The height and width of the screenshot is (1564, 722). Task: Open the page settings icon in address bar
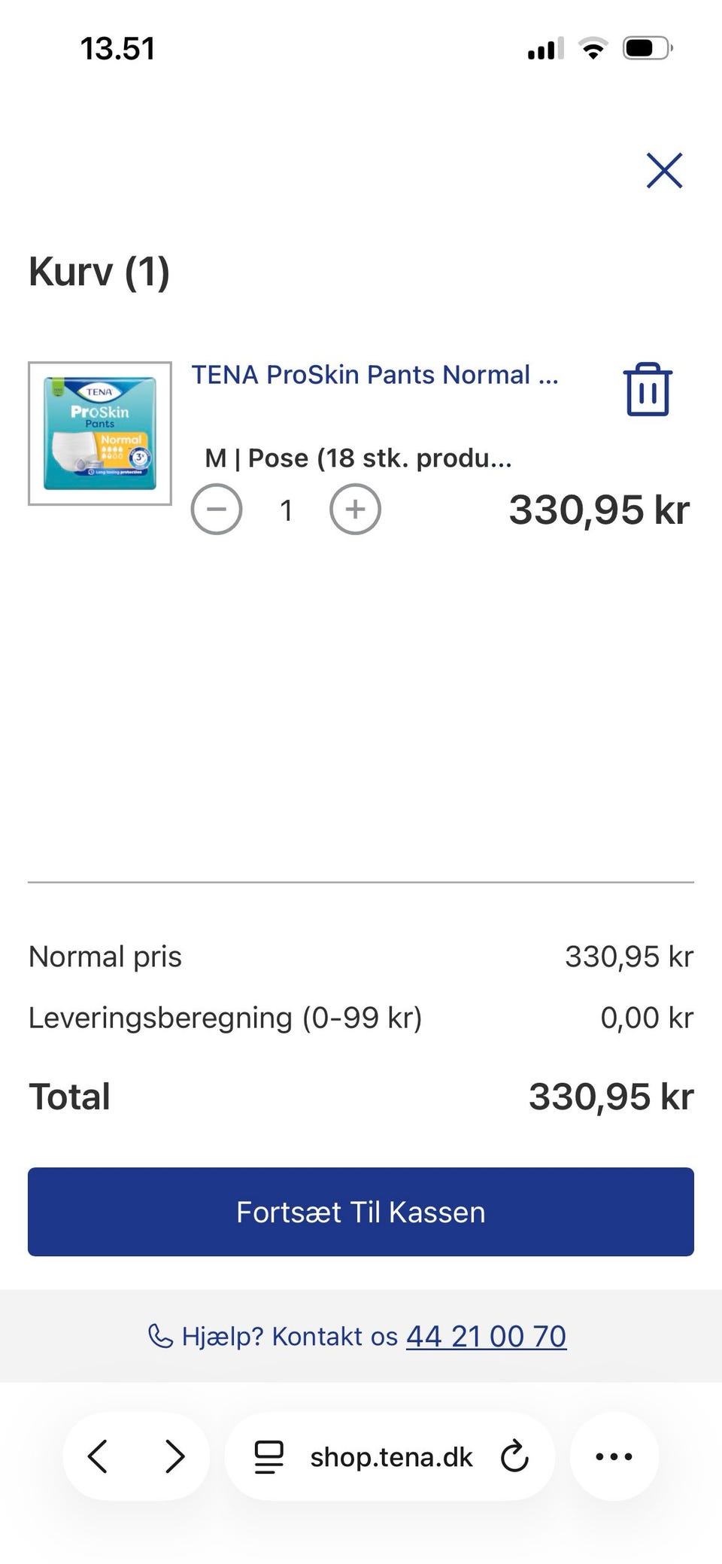pyautogui.click(x=268, y=1456)
